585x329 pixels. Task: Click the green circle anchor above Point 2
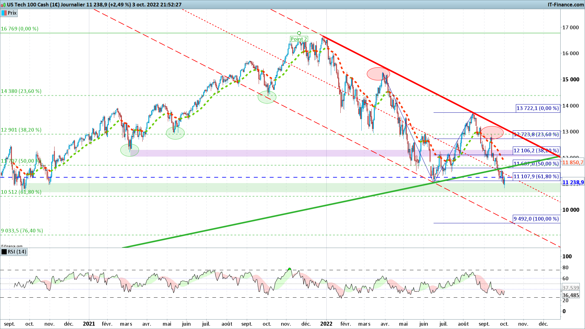(x=299, y=33)
